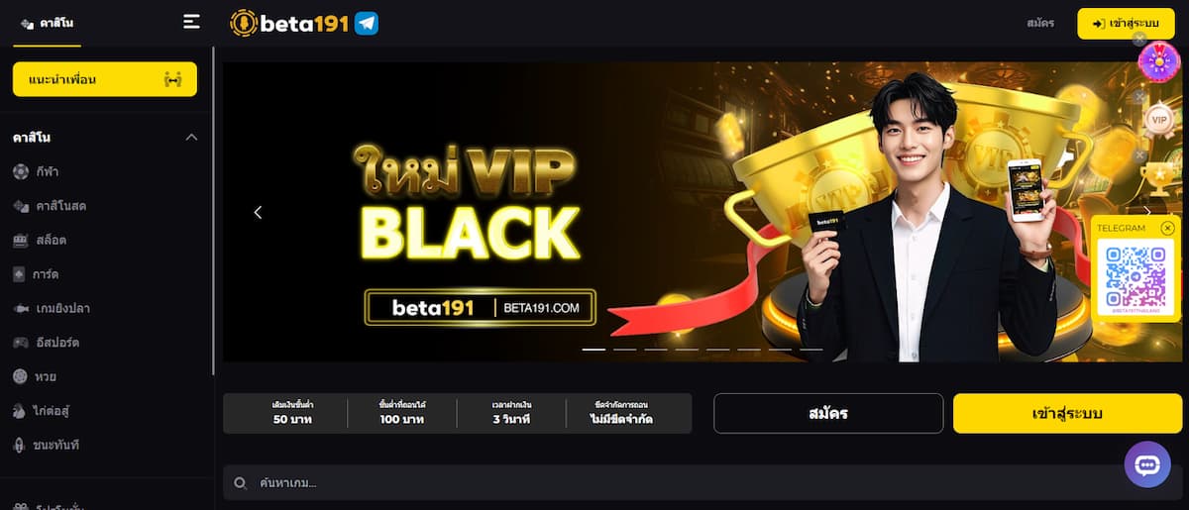Click the ค้นหาเกม search field
Viewport: 1189px width, 510px height.
[702, 483]
